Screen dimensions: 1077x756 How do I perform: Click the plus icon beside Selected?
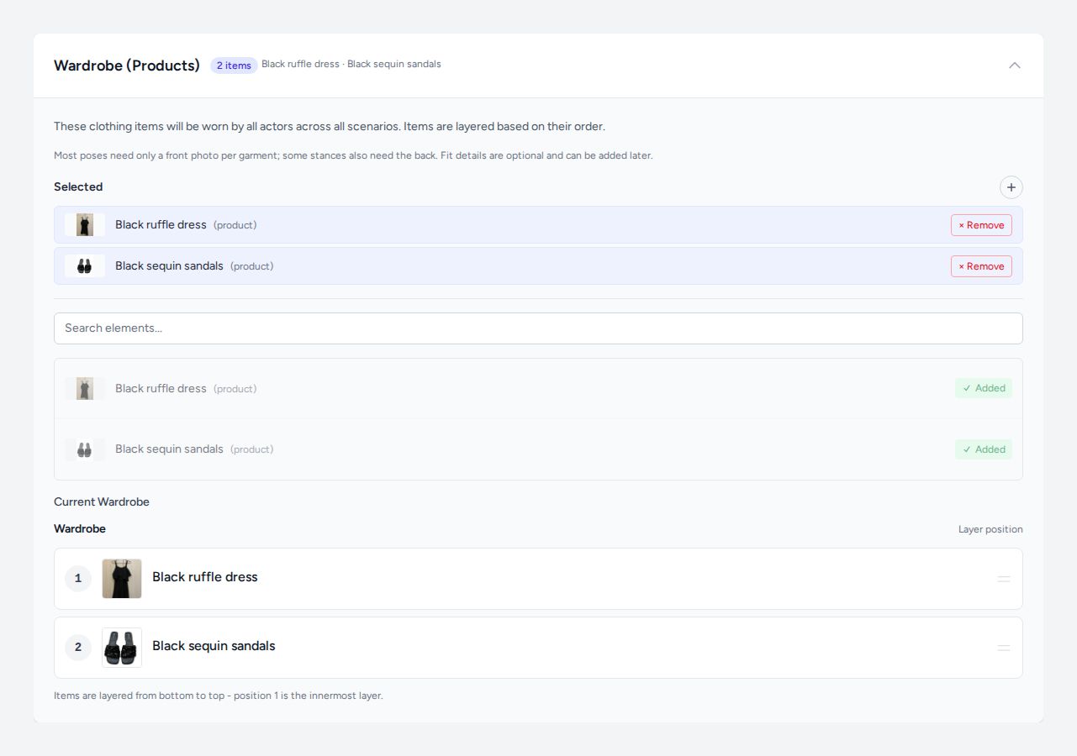pyautogui.click(x=1011, y=187)
